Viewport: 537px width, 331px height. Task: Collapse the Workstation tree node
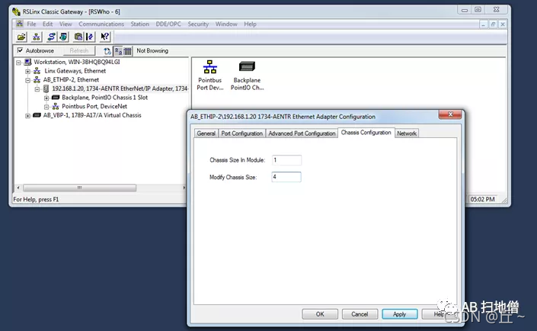[x=19, y=63]
